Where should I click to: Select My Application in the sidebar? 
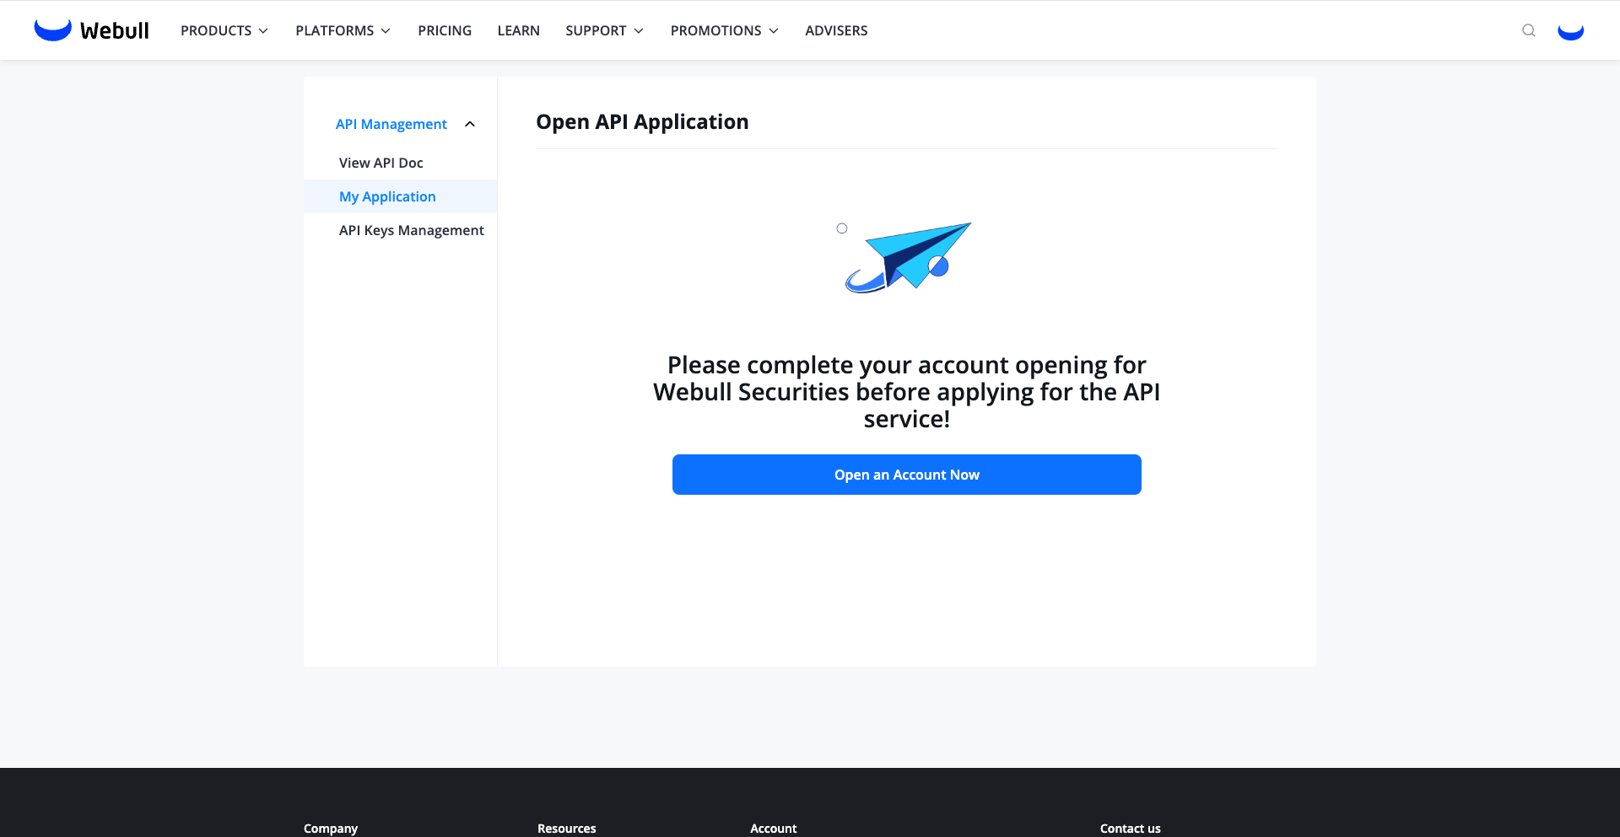pyautogui.click(x=400, y=196)
